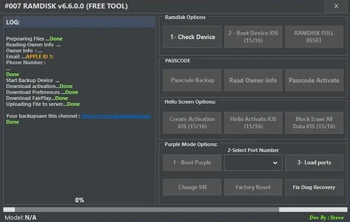Click the Factory Reset button
Screen dimensions: 350x222
[x=253, y=187]
